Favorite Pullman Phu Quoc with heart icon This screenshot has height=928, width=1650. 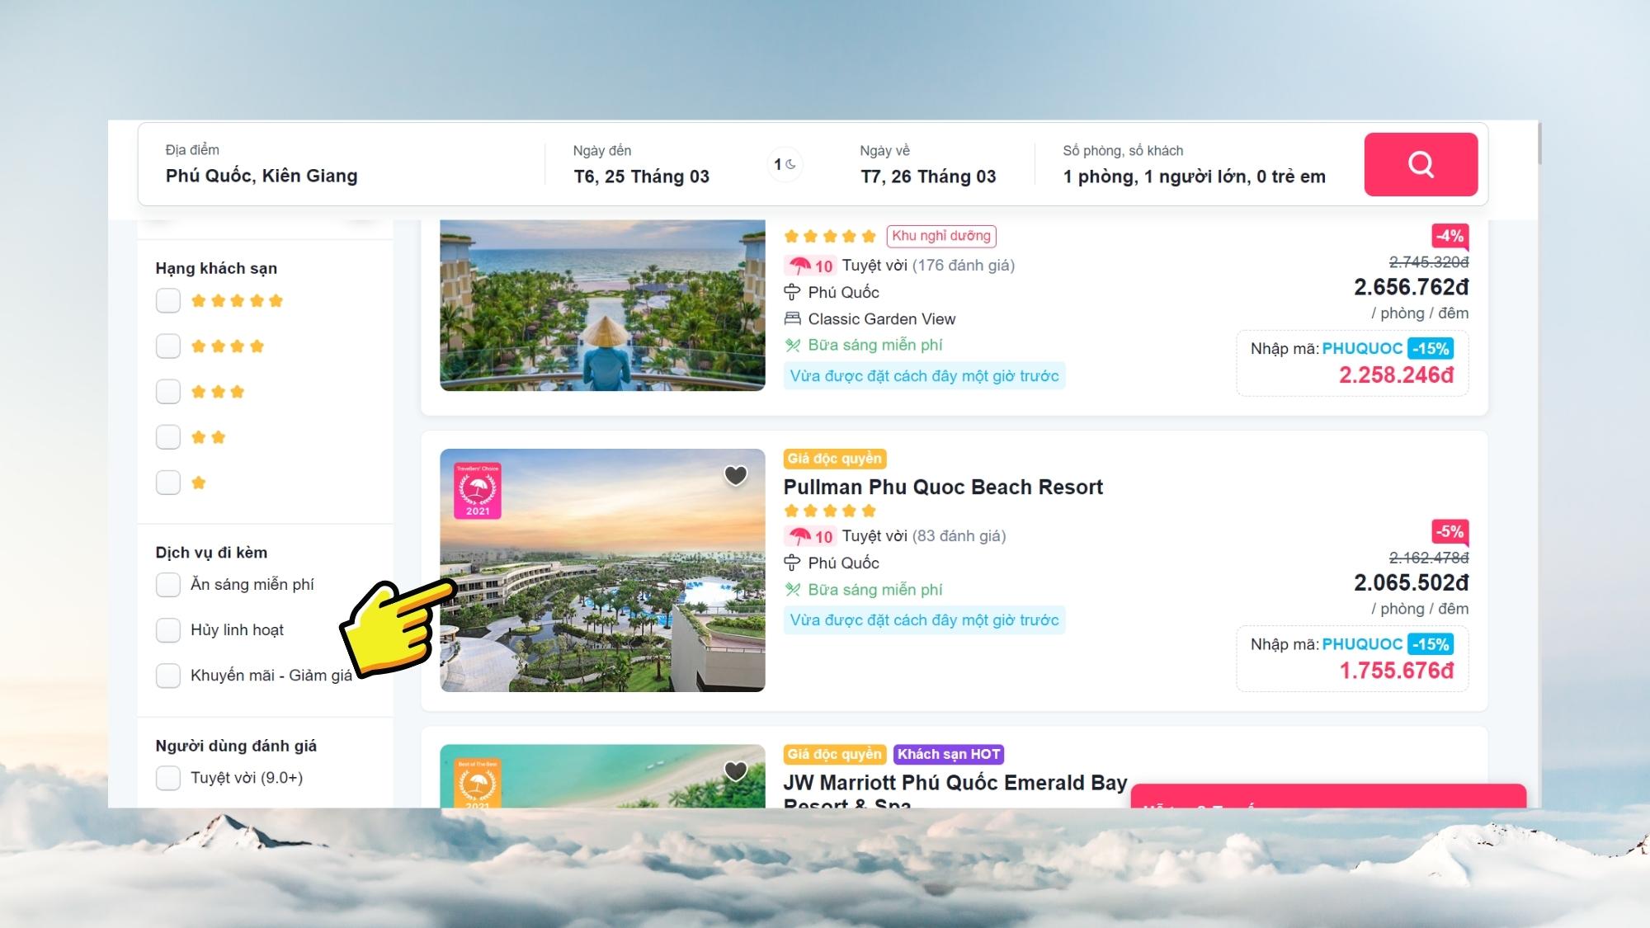pyautogui.click(x=735, y=475)
